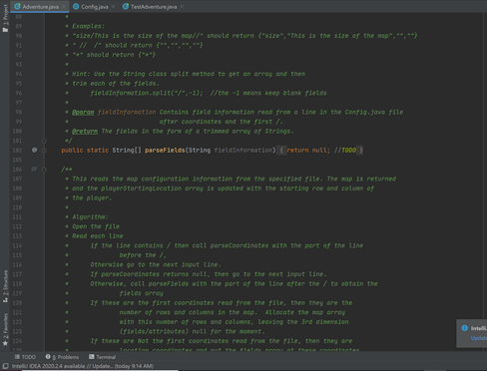Switch to the Adventure.java editor tab
Viewport: 487px width, 371px height.
tap(40, 7)
